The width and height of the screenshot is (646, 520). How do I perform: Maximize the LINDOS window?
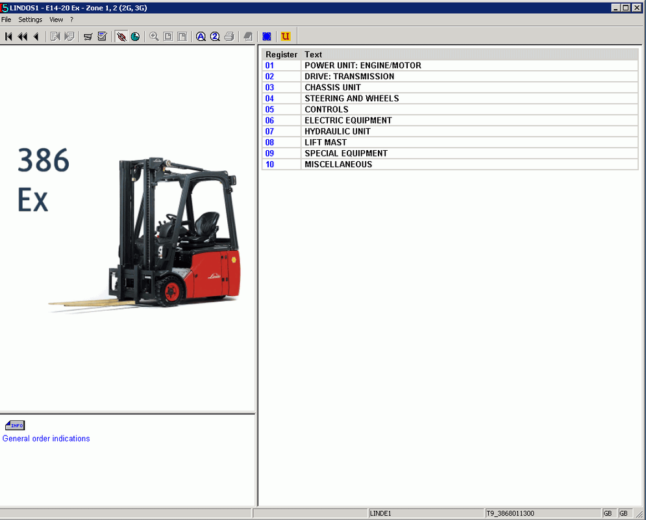click(626, 8)
